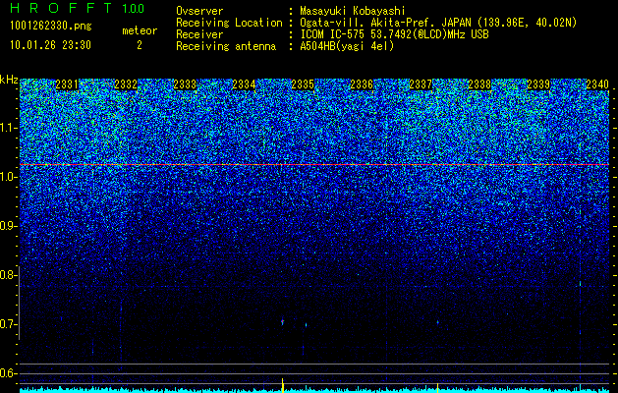Click the 0.8 frequency axis label
The height and width of the screenshot is (393, 618).
8,275
